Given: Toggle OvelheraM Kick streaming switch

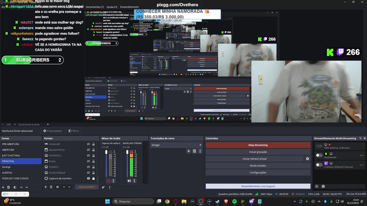Looking at the screenshot, I should click(319, 155).
